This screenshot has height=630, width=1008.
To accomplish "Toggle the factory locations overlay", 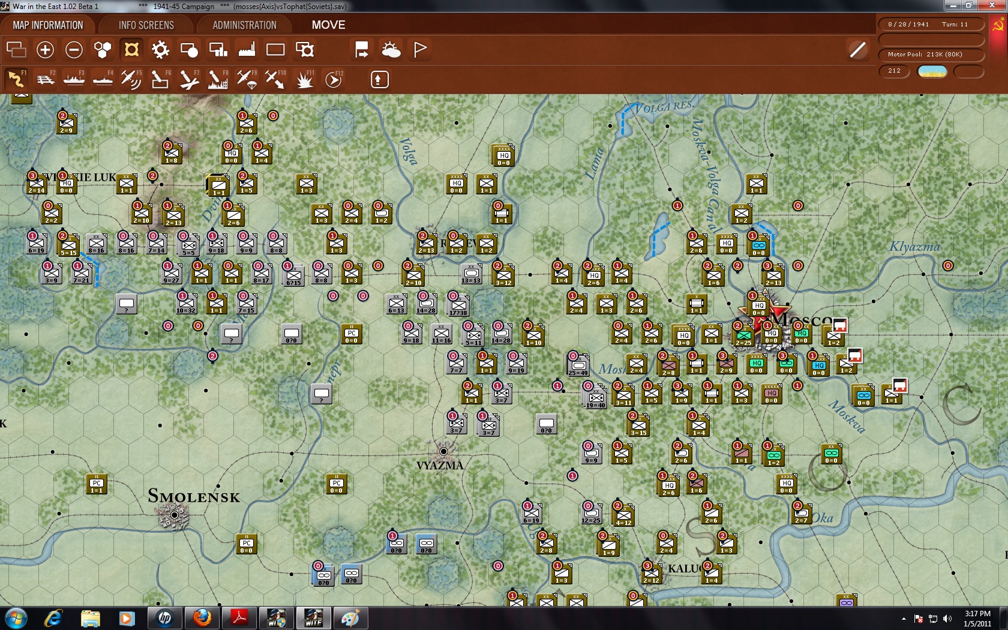I will click(x=246, y=50).
